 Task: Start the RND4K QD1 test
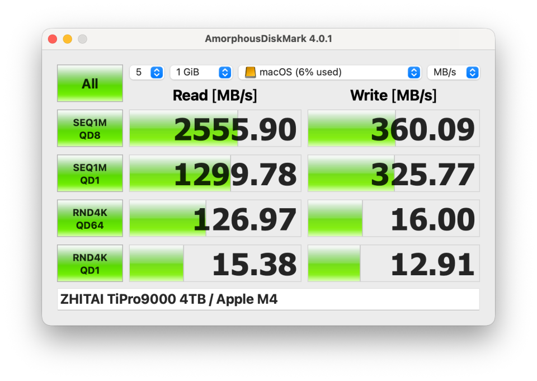[x=89, y=264]
